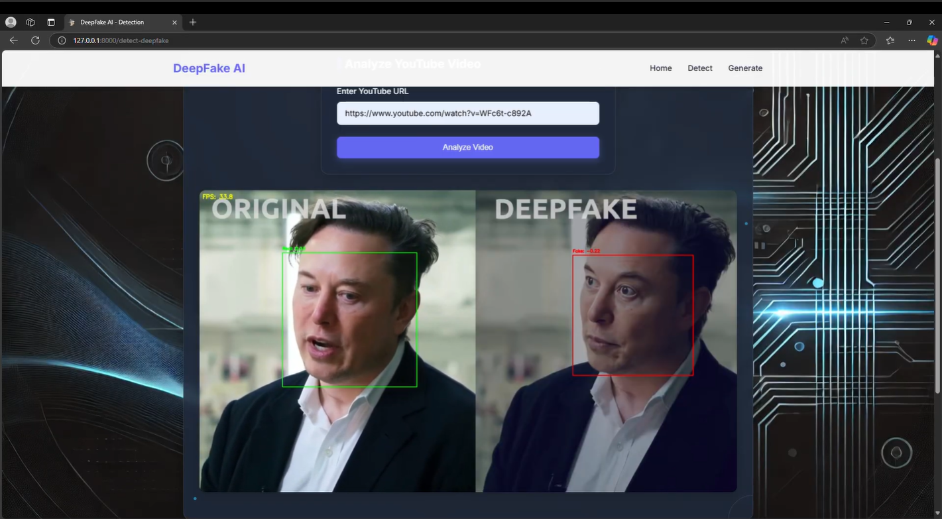Viewport: 942px width, 519px height.
Task: Open a new browser tab
Action: pyautogui.click(x=193, y=22)
